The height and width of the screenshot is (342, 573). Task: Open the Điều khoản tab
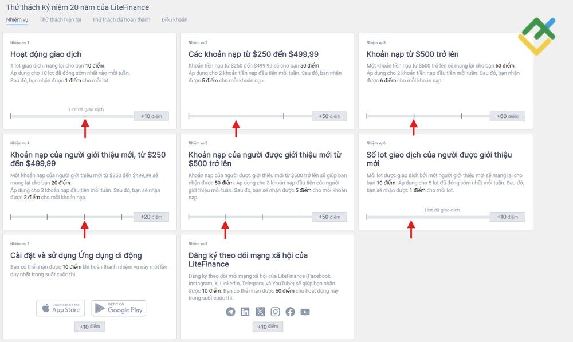point(174,19)
